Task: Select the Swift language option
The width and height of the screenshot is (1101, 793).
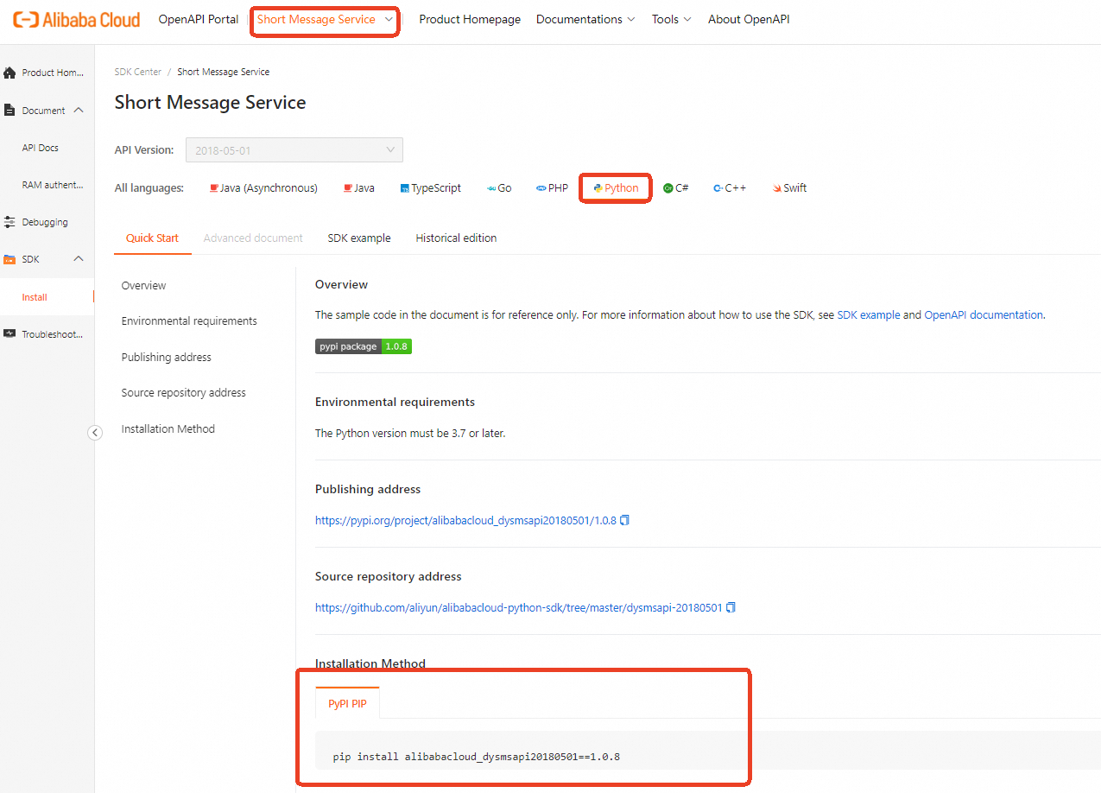Action: [789, 187]
